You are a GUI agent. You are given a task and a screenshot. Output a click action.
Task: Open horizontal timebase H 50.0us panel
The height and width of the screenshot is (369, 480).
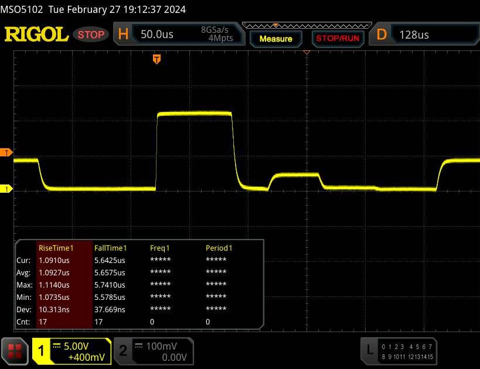coord(179,34)
